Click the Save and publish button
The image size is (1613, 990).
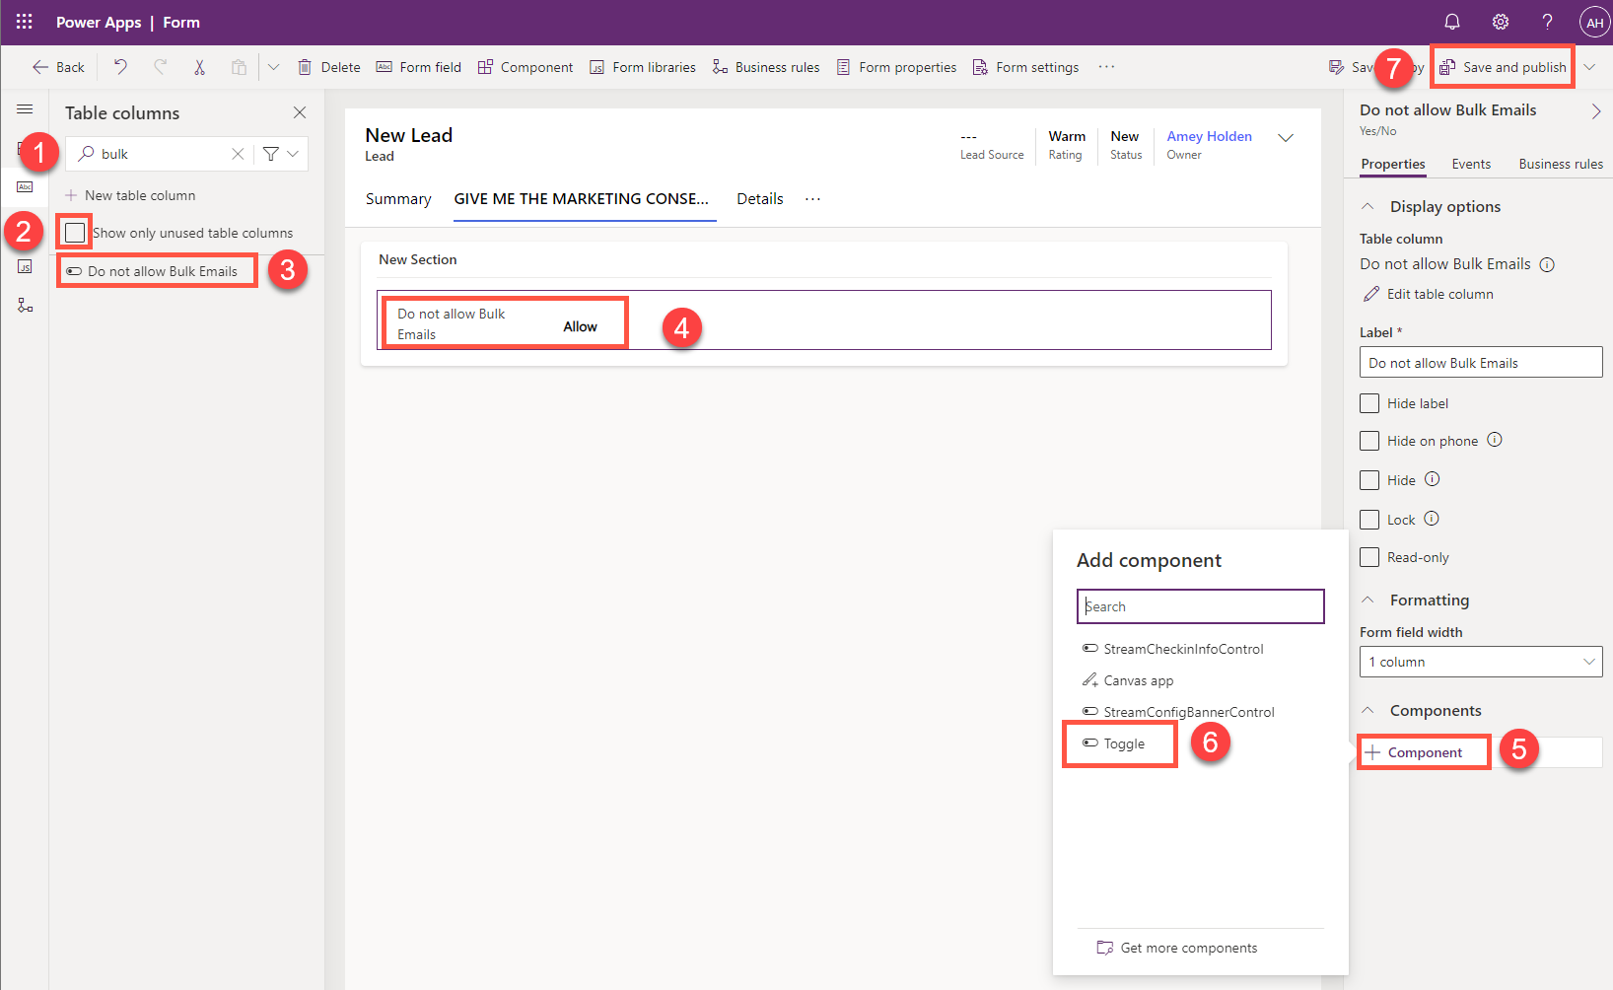pos(1502,66)
